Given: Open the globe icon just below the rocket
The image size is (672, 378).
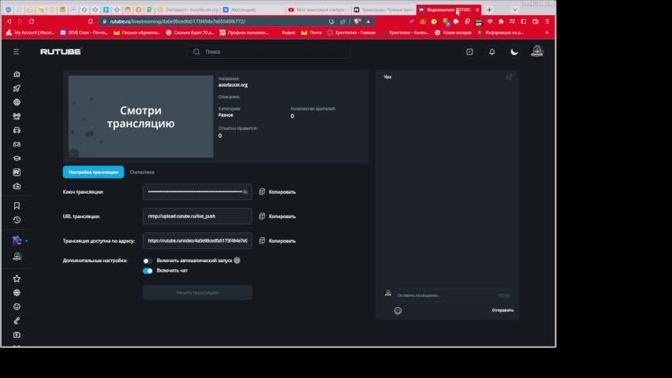Looking at the screenshot, I should click(x=17, y=102).
